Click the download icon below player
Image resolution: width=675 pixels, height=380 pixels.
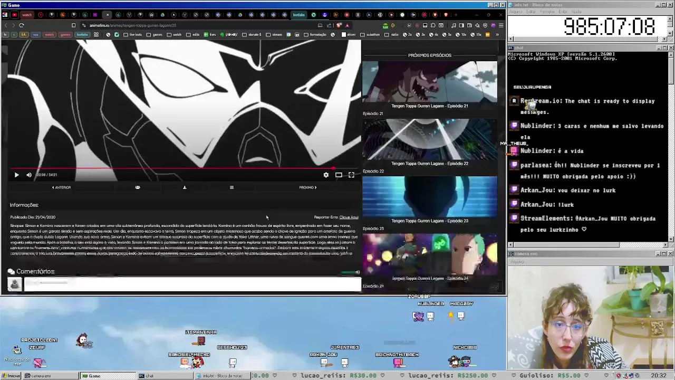(x=185, y=187)
